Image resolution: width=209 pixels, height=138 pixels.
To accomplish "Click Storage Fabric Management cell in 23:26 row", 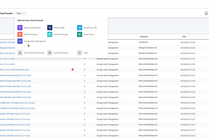I will click(107, 136).
